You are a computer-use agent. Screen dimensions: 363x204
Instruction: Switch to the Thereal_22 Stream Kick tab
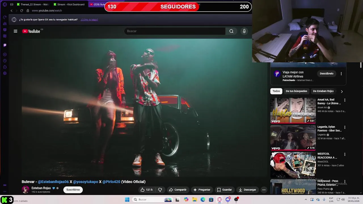pos(33,5)
